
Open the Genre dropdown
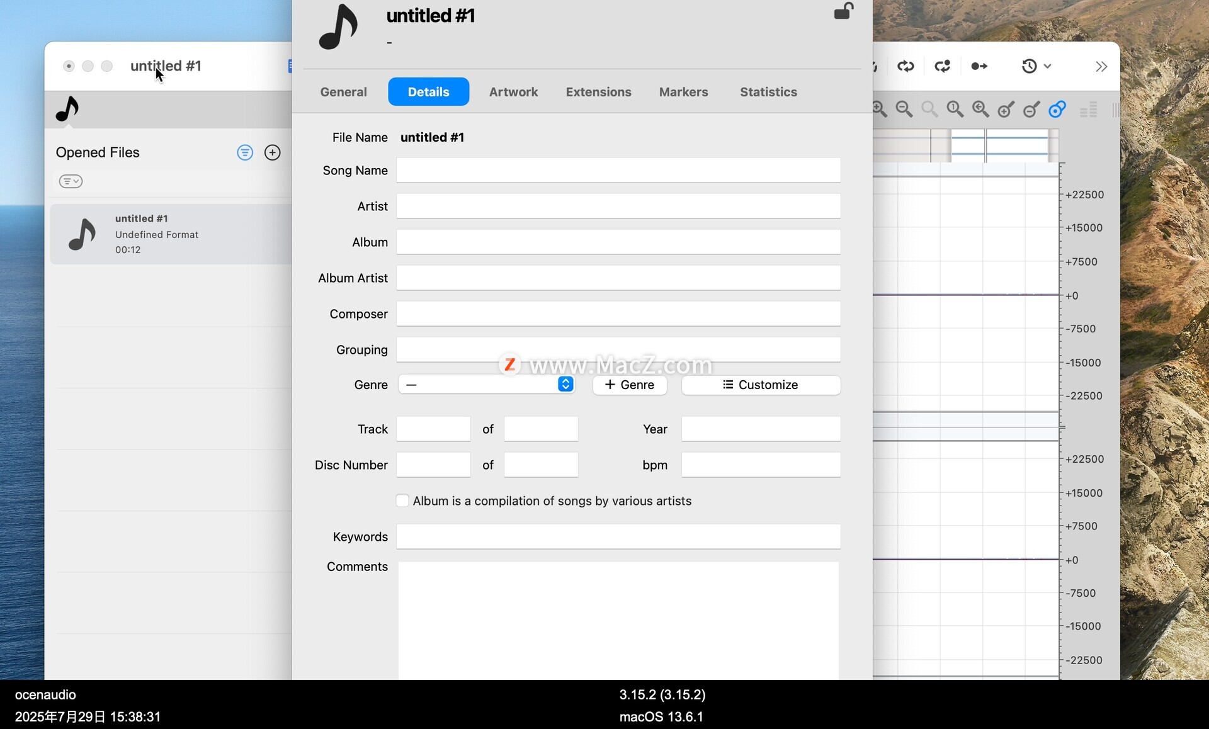(x=486, y=385)
